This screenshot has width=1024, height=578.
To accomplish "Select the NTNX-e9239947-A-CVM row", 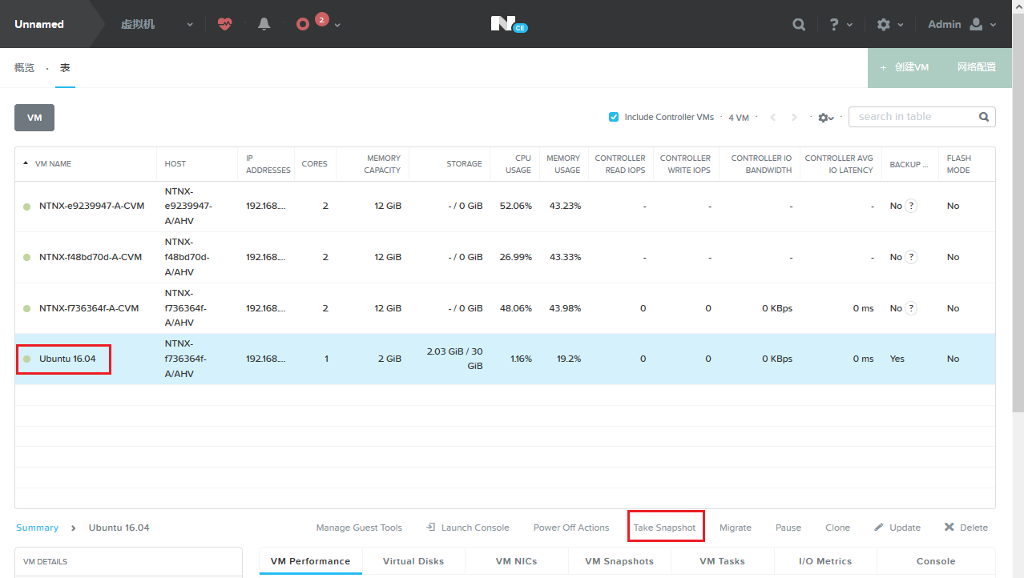I will pos(505,206).
